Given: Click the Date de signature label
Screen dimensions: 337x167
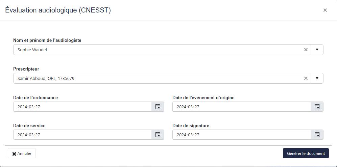Looking at the screenshot, I should point(191,126).
